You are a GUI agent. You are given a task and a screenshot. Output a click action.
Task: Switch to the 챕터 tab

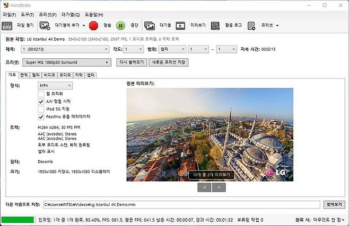point(91,75)
